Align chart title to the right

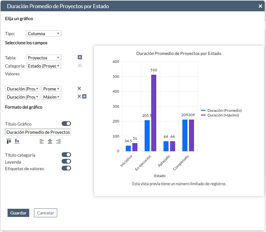pos(58,141)
